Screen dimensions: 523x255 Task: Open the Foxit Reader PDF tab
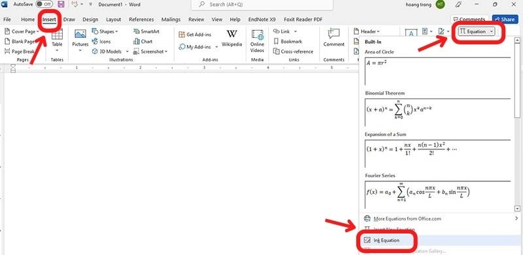point(303,20)
